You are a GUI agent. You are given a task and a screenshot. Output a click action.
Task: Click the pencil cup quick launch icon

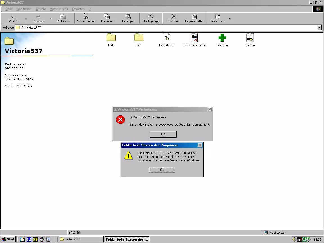pyautogui.click(x=42, y=239)
